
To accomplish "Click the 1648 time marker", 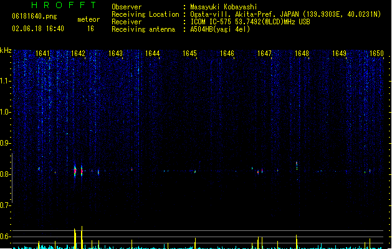I will click(302, 54).
